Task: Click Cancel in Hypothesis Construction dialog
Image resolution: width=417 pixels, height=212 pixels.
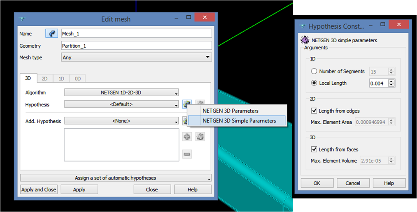Action: click(353, 183)
